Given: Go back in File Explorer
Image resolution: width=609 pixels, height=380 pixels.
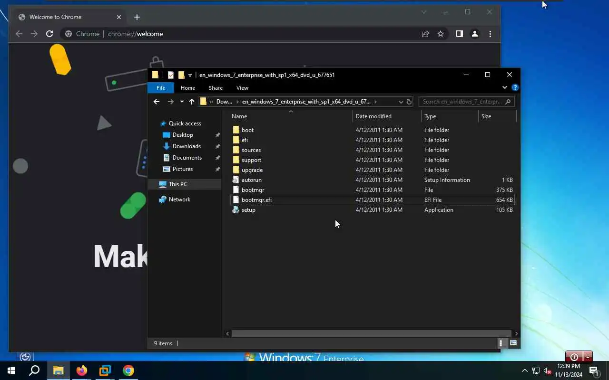Looking at the screenshot, I should (x=157, y=101).
